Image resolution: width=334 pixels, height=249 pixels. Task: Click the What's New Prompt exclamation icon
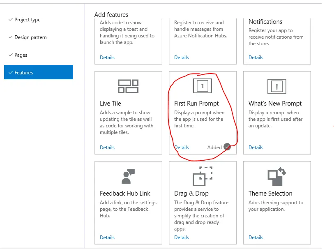click(277, 86)
